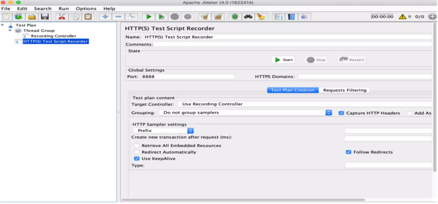Open the Templates toolbar icon

[18, 17]
